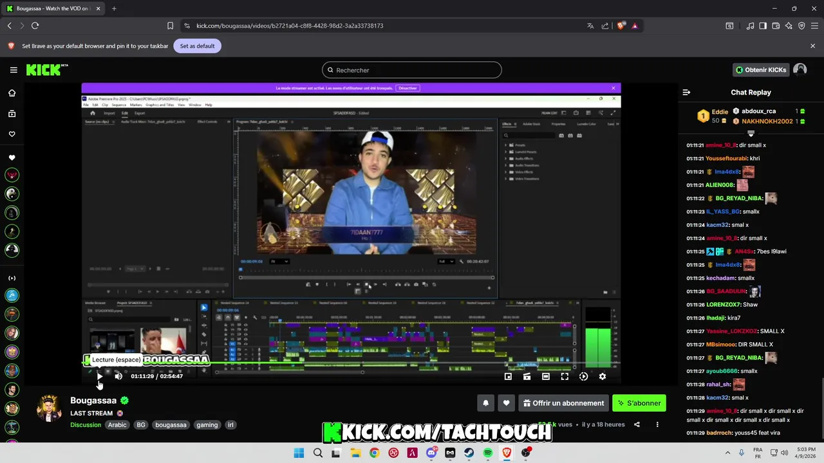Go to Kick home via logo
Screen dimensions: 824x463
coord(46,70)
